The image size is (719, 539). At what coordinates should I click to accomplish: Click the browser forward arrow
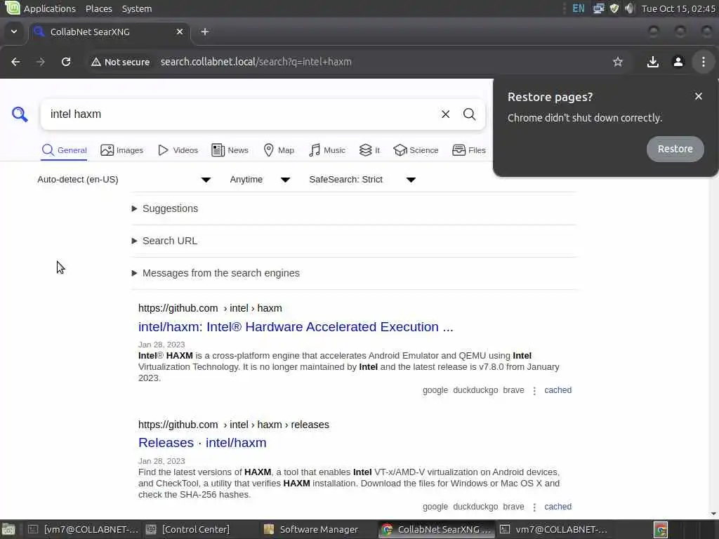pos(40,62)
